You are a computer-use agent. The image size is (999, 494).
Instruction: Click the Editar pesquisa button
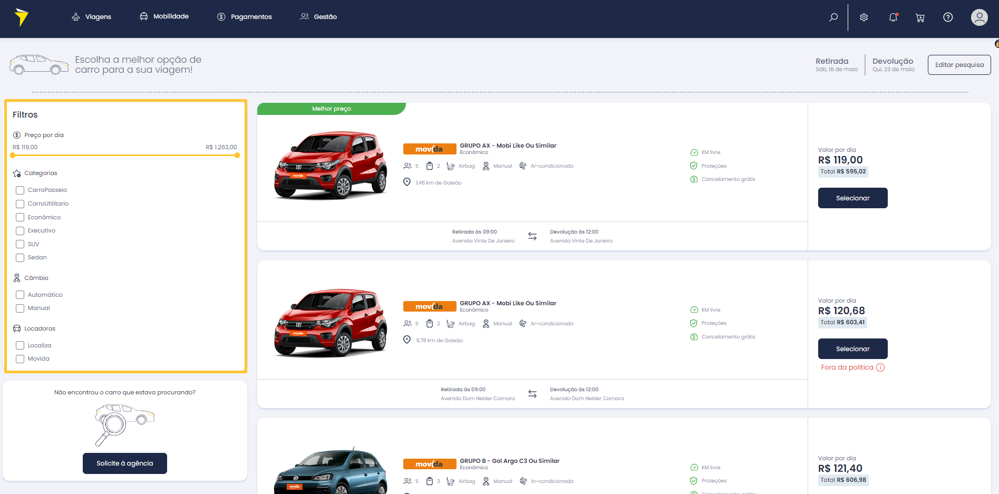[x=959, y=65]
